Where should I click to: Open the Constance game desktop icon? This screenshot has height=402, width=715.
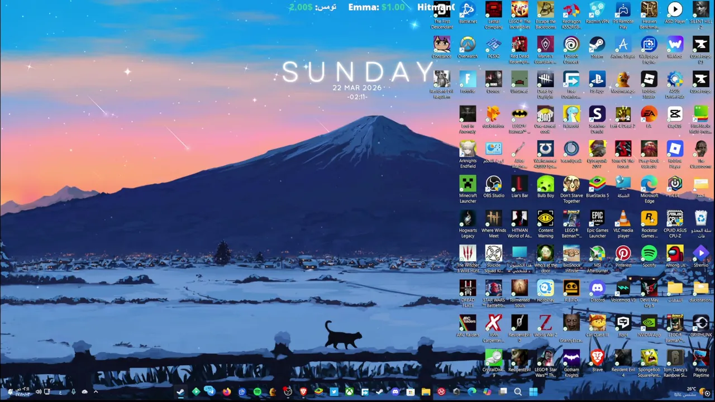point(441,48)
